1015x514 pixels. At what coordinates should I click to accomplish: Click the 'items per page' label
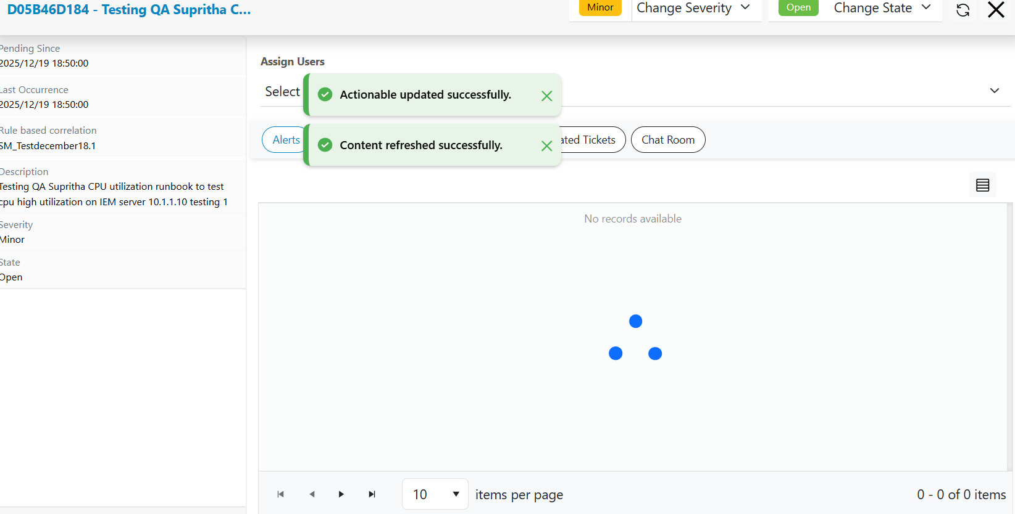(519, 495)
